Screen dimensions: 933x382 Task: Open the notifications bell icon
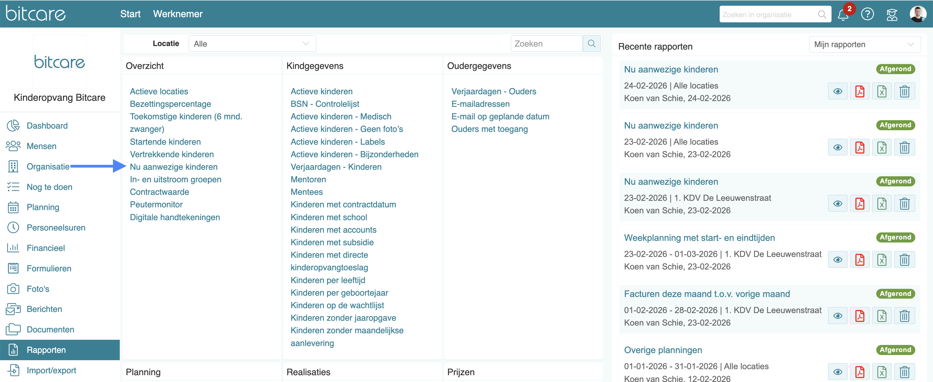point(843,15)
